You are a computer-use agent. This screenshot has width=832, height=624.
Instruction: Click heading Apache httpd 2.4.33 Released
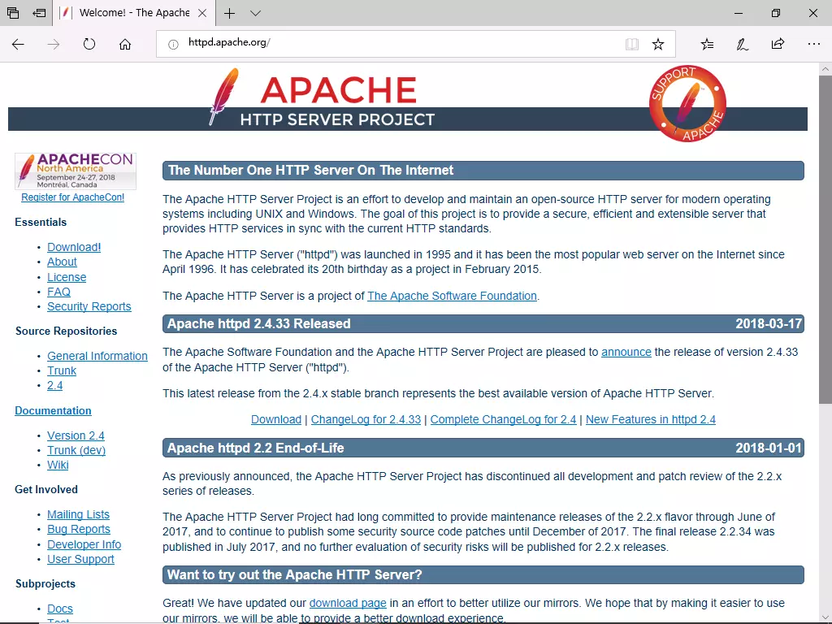258,323
